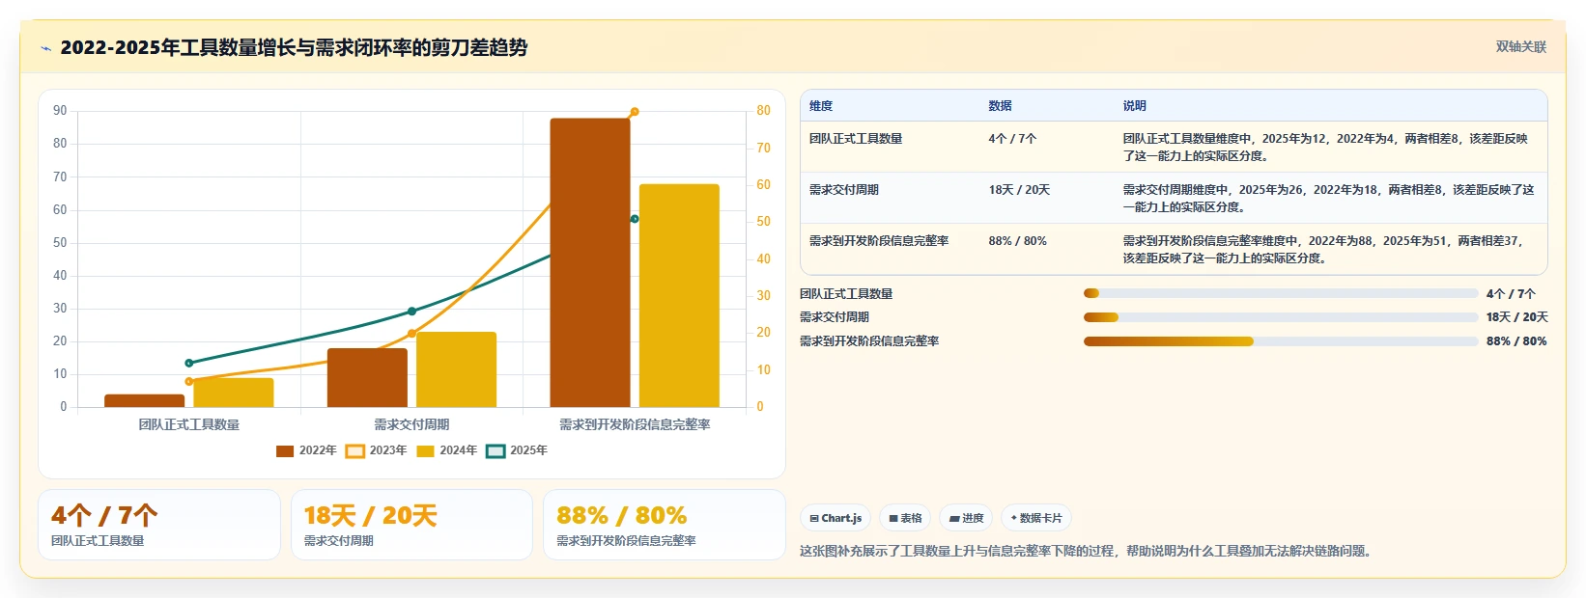Viewport: 1586px width, 598px height.
Task: Click the 团队正式工具数量 progress bar
Action: pyautogui.click(x=1281, y=293)
